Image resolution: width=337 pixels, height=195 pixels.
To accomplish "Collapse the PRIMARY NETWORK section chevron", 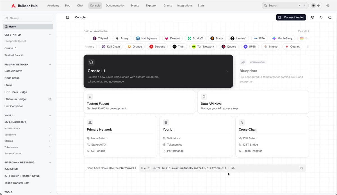I will 50,65.
